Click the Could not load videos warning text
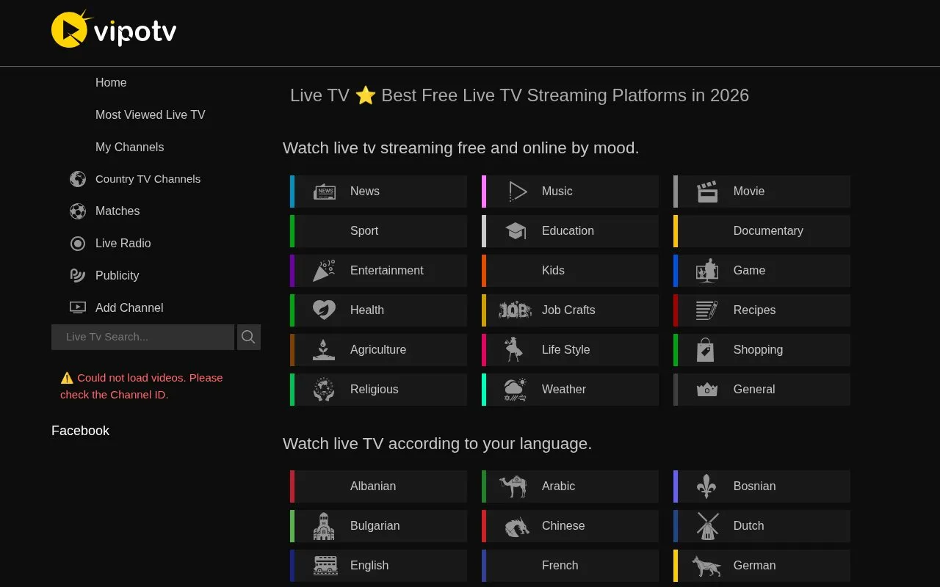Image resolution: width=940 pixels, height=587 pixels. pyautogui.click(x=142, y=386)
